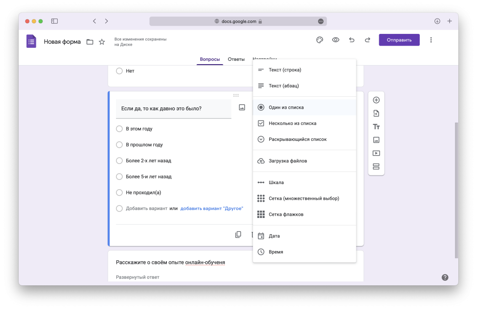This screenshot has height=310, width=477.
Task: Choose question type Текст (строка)
Action: point(304,70)
